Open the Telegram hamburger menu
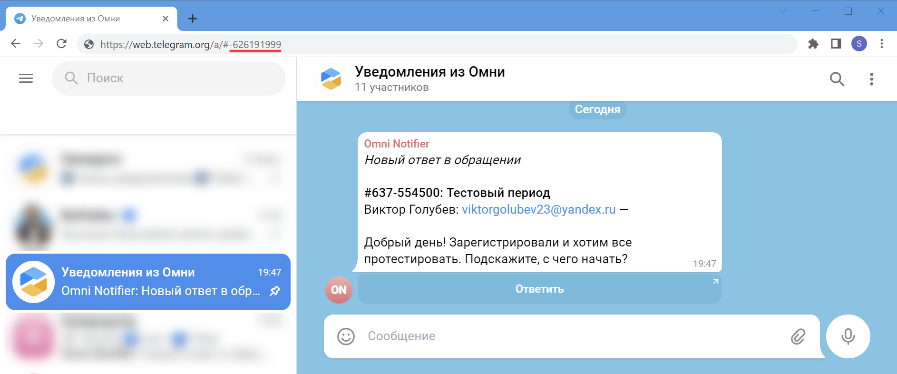Viewport: 897px width, 374px height. click(x=26, y=79)
